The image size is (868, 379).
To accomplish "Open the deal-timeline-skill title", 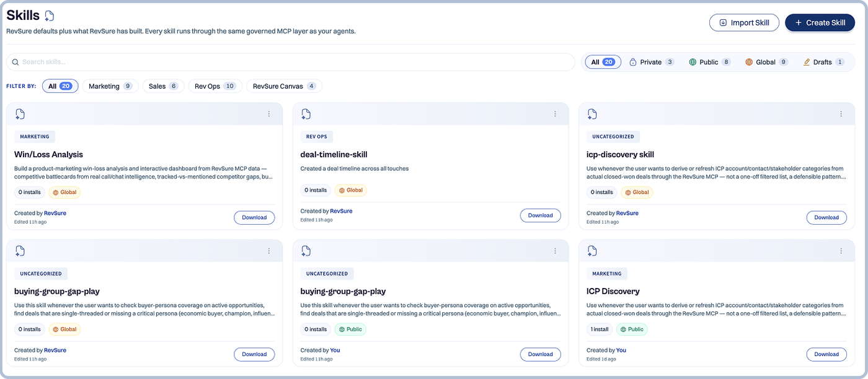I will click(334, 154).
